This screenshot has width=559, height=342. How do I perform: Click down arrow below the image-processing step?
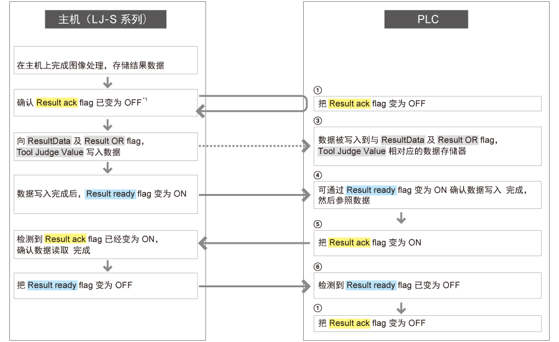click(107, 82)
